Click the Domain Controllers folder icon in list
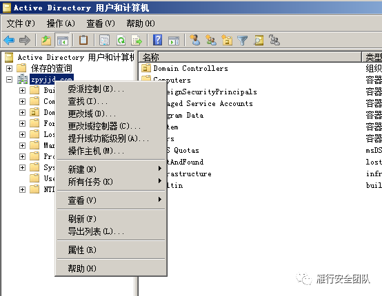382x296 pixels. tap(146, 68)
